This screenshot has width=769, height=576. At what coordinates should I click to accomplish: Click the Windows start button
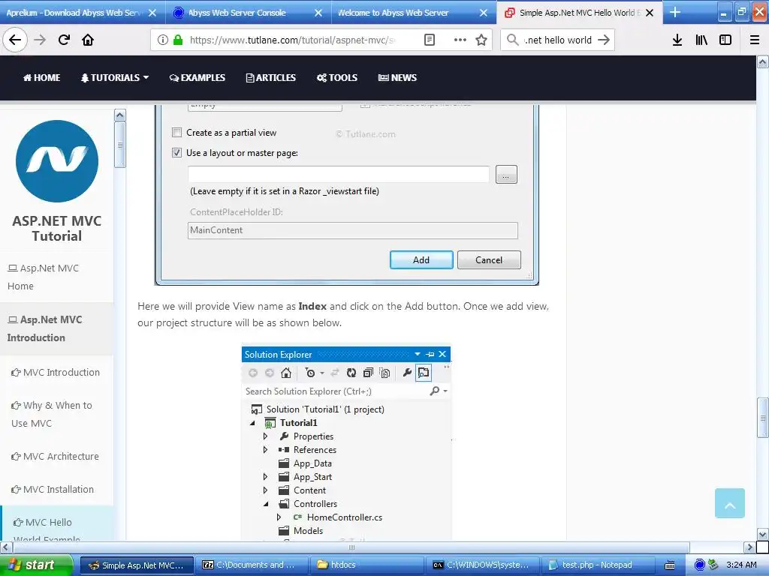[x=36, y=565]
